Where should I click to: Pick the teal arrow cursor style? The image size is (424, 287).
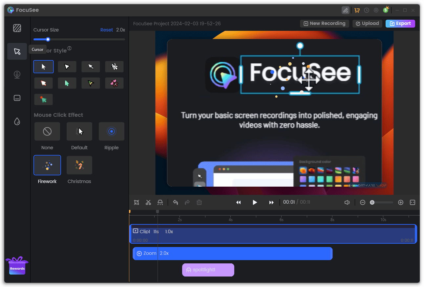pos(67,83)
